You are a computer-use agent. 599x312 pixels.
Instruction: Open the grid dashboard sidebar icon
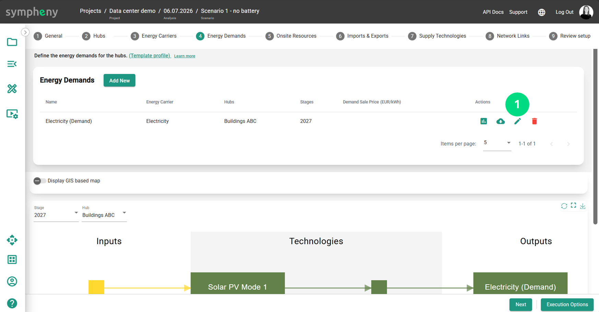[x=12, y=260]
